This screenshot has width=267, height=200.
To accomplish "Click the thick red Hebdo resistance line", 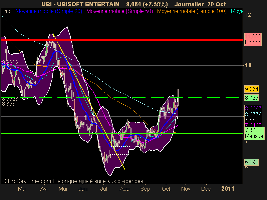I will click(x=122, y=40).
